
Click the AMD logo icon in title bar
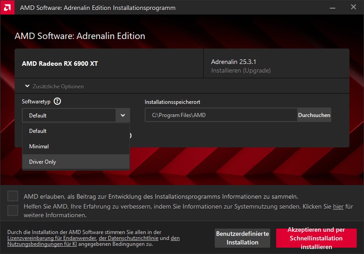pos(7,7)
